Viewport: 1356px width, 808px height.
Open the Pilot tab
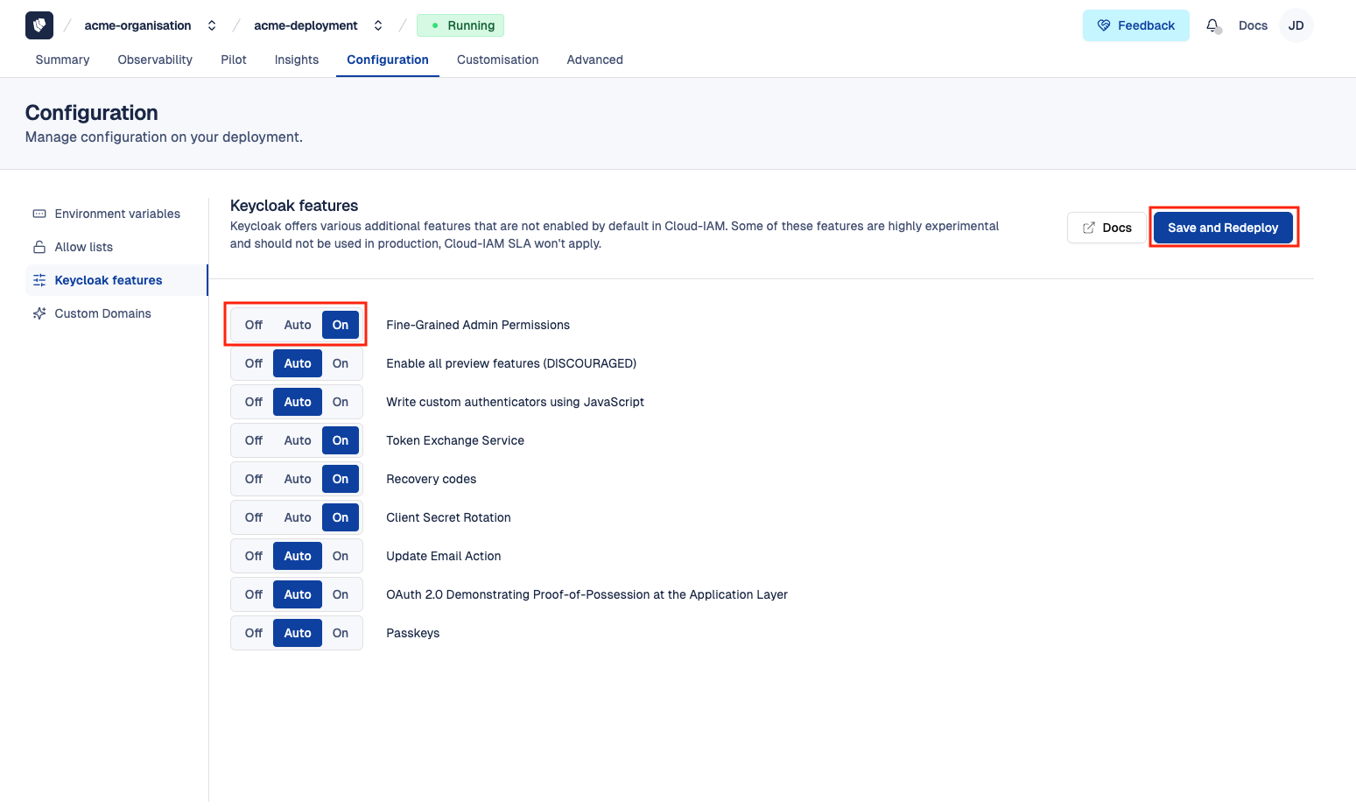coord(234,60)
